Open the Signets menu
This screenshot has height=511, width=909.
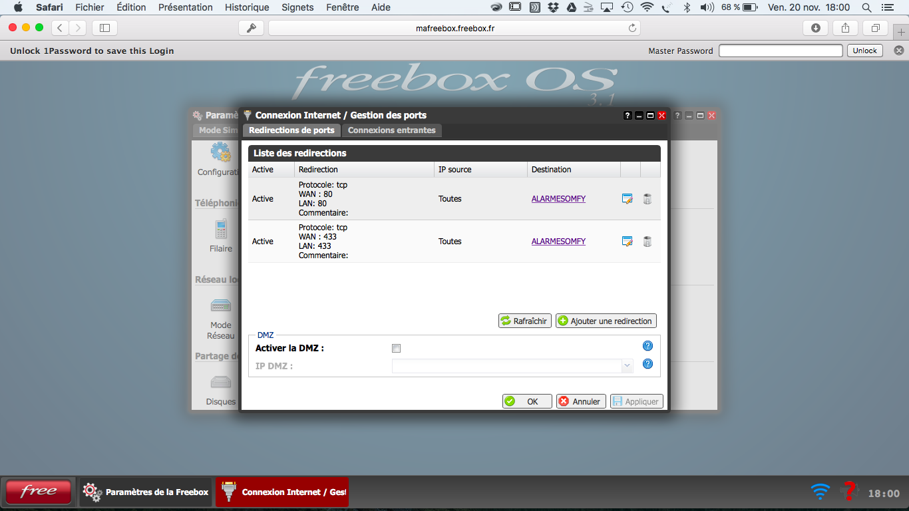click(x=297, y=7)
